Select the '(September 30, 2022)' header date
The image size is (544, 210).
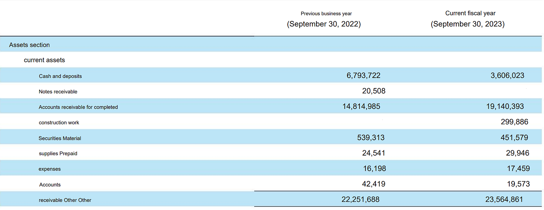324,24
